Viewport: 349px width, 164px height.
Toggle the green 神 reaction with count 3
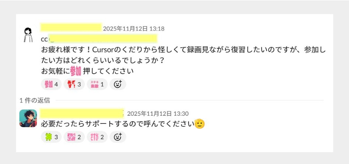(x=51, y=137)
